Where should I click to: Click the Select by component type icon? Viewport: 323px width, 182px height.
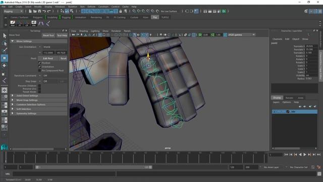[72, 11]
